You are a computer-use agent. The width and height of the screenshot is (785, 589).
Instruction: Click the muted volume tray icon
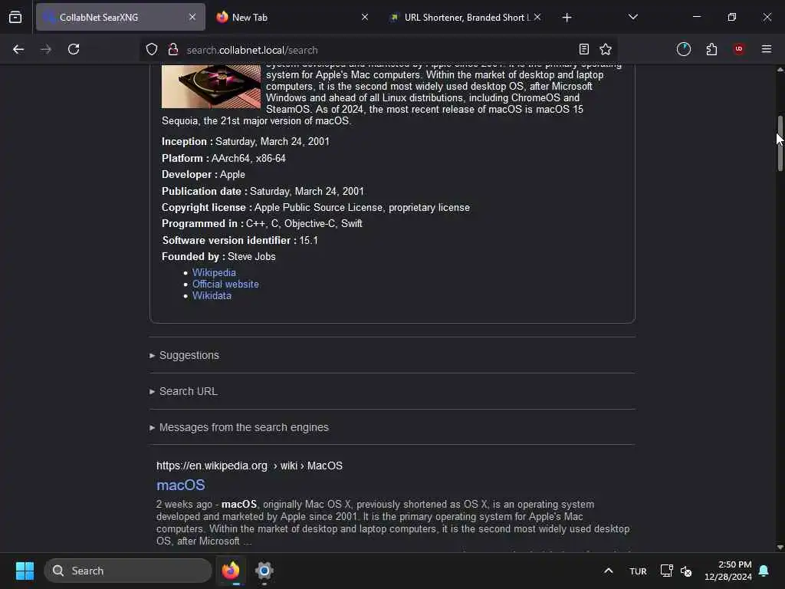686,571
